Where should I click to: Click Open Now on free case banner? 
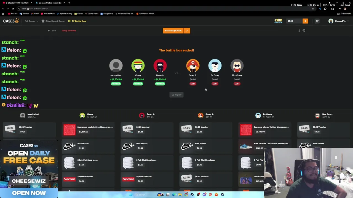point(29,193)
